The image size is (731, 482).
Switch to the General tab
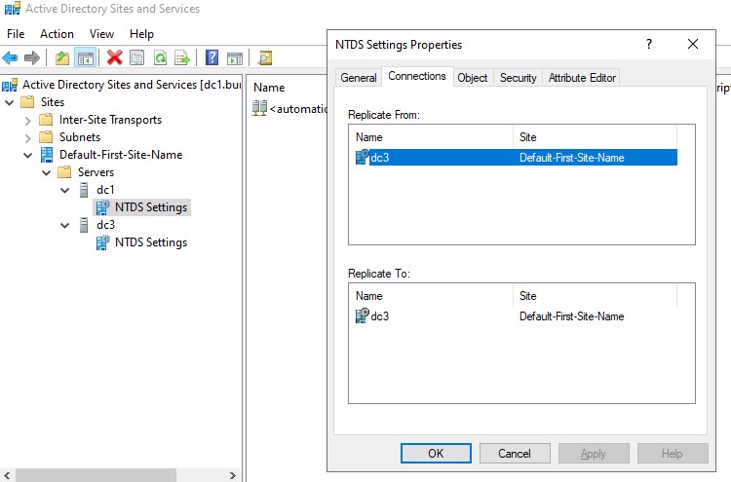pos(359,77)
